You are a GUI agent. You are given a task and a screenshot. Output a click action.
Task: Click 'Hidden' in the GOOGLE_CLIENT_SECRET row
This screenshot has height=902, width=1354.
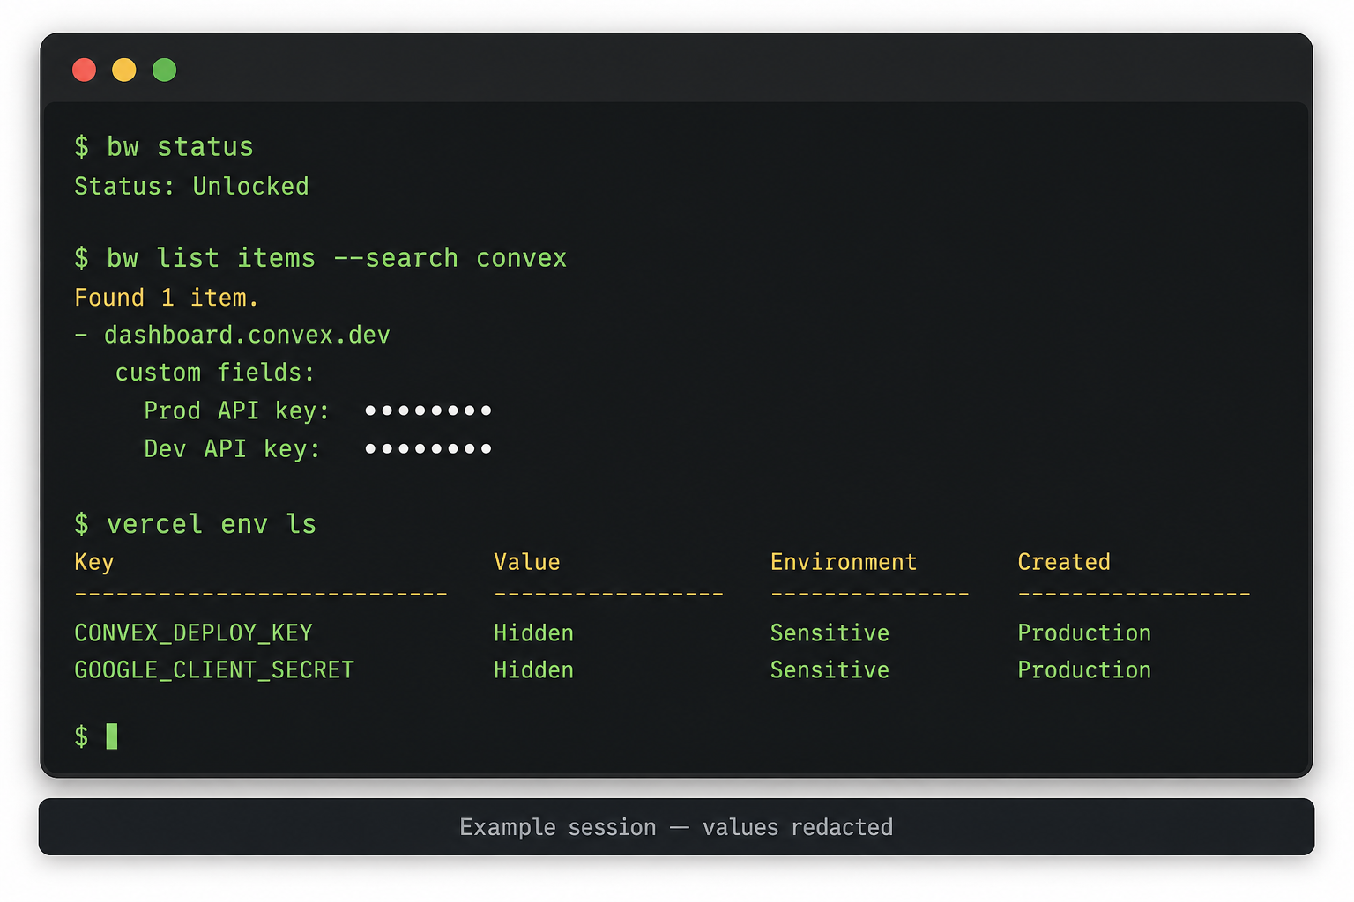point(533,670)
